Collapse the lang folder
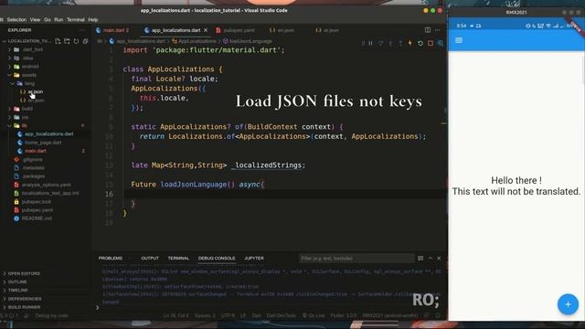The height and width of the screenshot is (329, 585). pos(46,83)
